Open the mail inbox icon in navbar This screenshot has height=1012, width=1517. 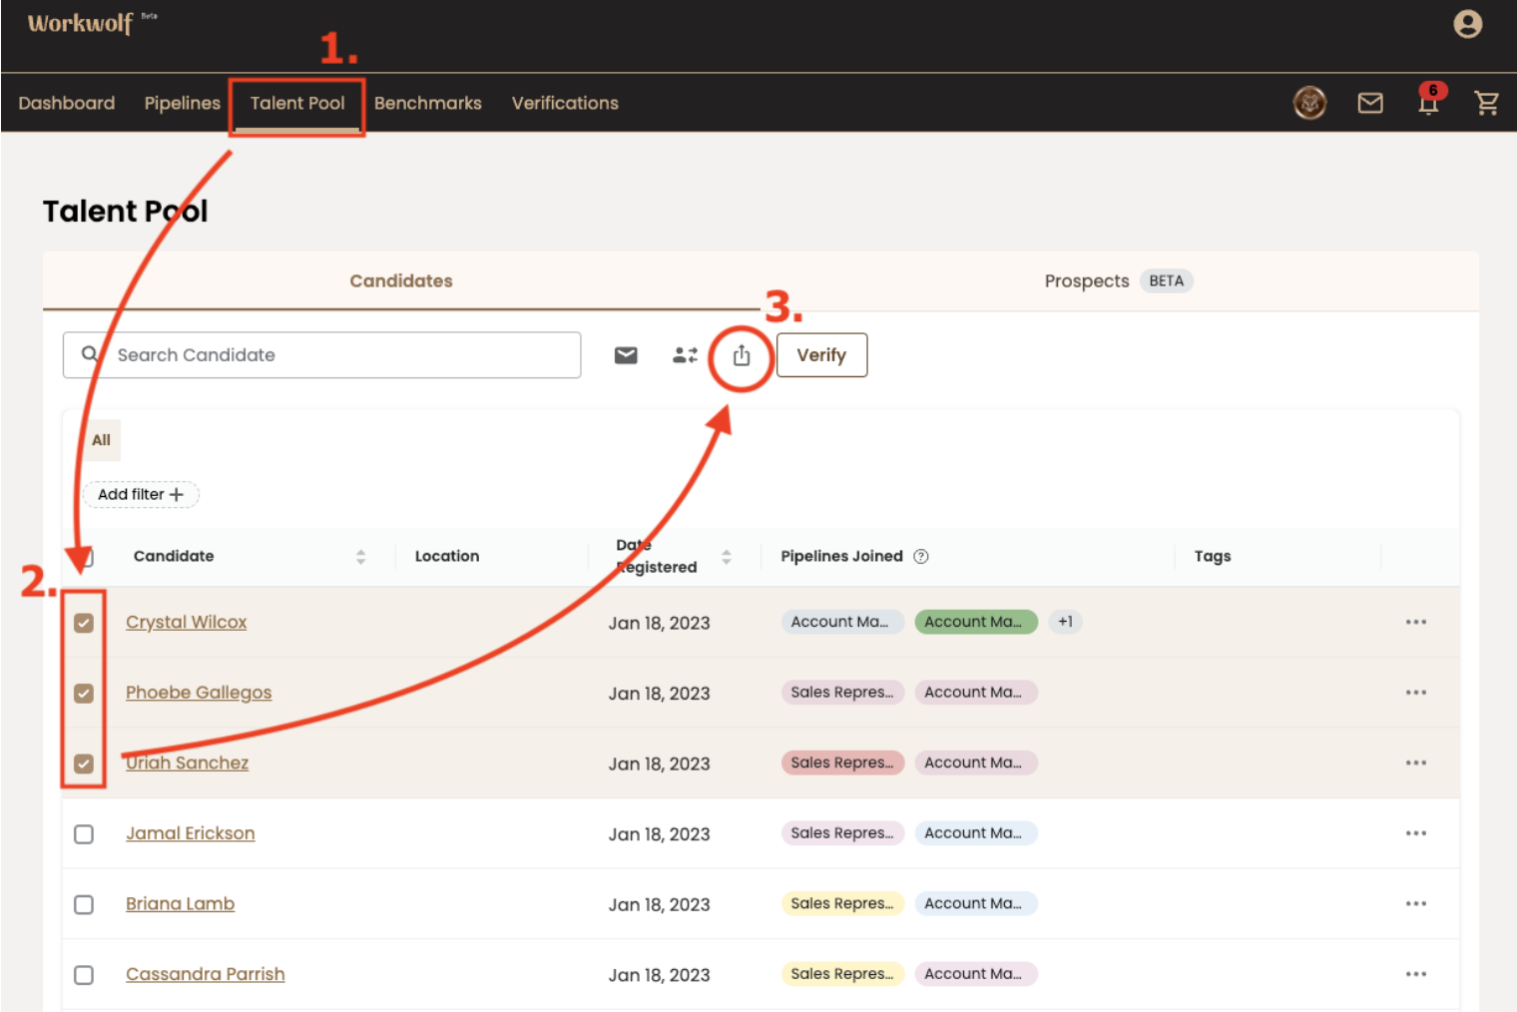(x=1370, y=103)
